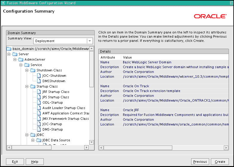Click the window button at title bar right

232,3
